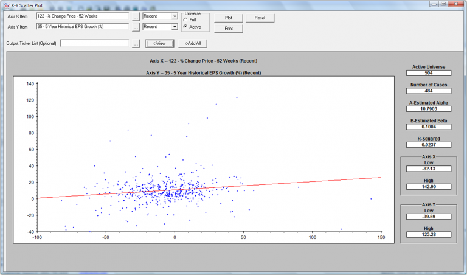Click the Axis X Item text field
The image size is (467, 275).
[x=82, y=16]
